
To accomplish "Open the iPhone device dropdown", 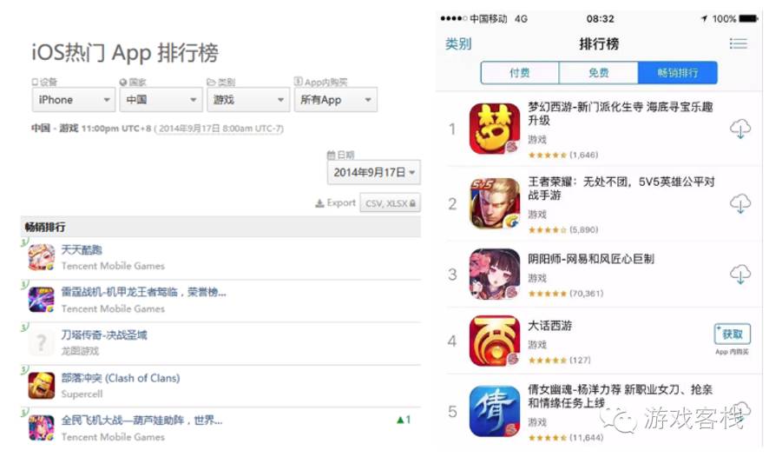I will pyautogui.click(x=74, y=100).
